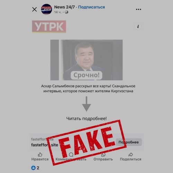The image size is (173, 173).
Task: Open the three-dot post options menu
Action: click(x=138, y=9)
